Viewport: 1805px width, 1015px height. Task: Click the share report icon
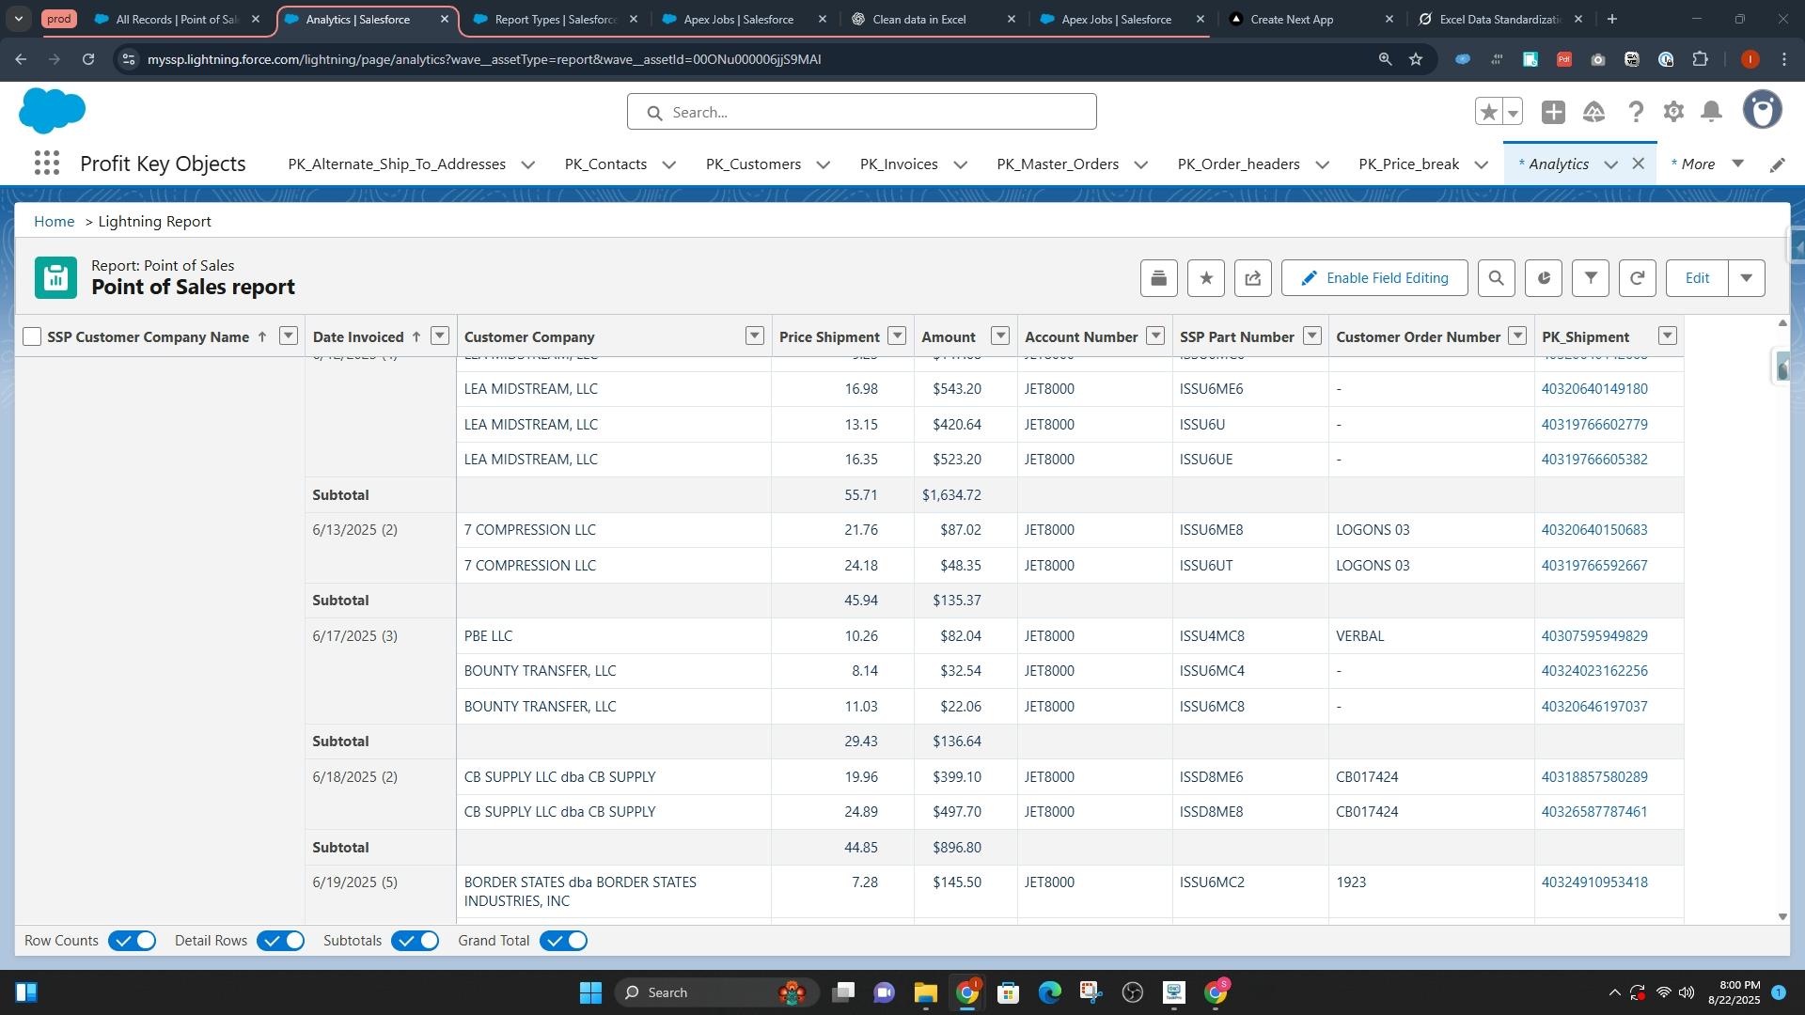point(1252,278)
